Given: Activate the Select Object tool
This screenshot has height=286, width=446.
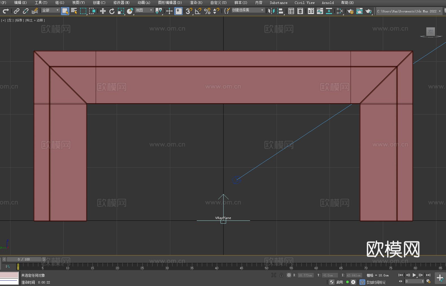Looking at the screenshot, I should click(65, 11).
